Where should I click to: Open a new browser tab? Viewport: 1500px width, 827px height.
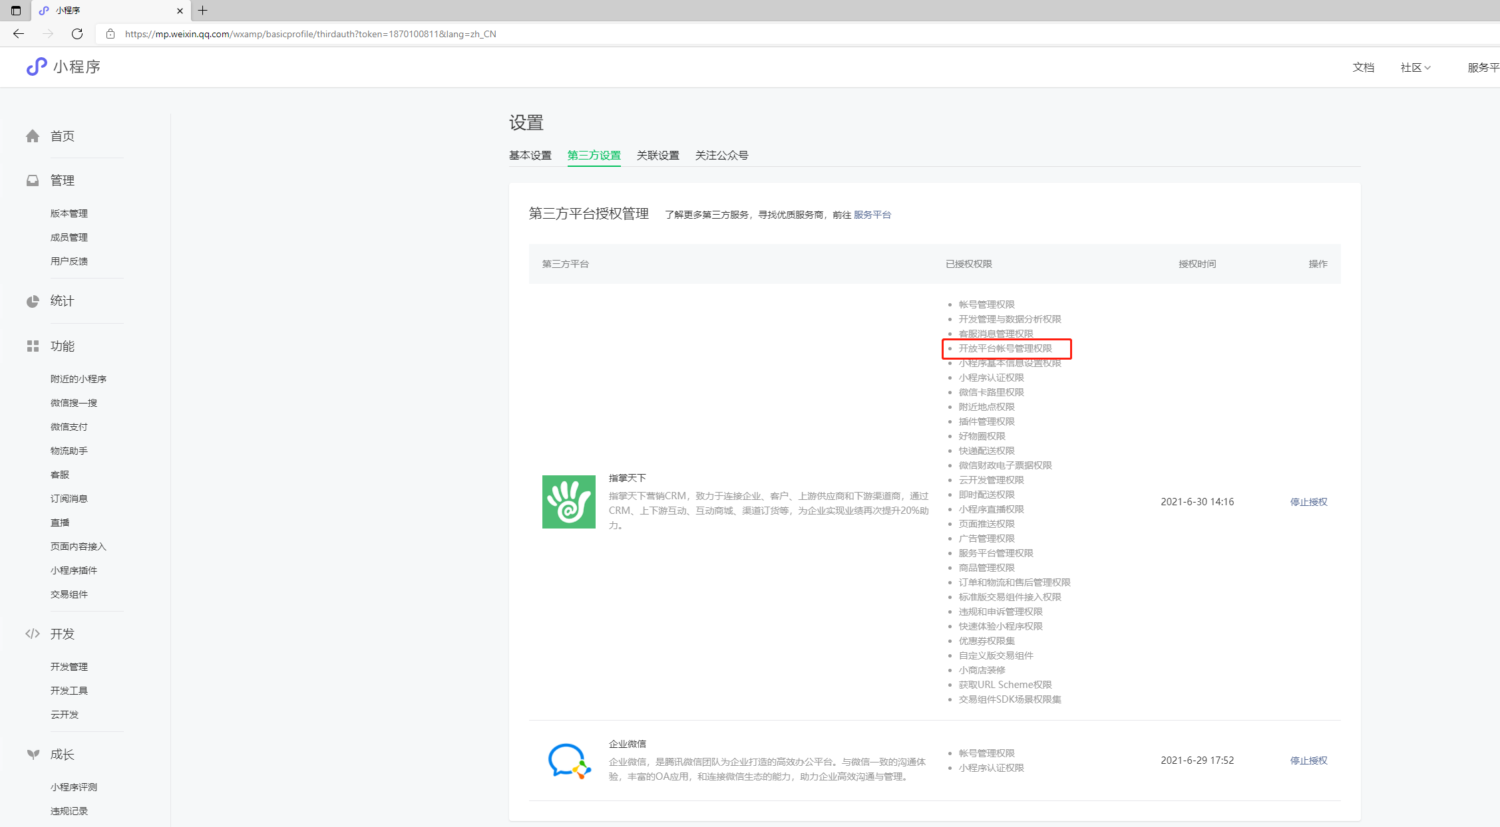pyautogui.click(x=203, y=11)
